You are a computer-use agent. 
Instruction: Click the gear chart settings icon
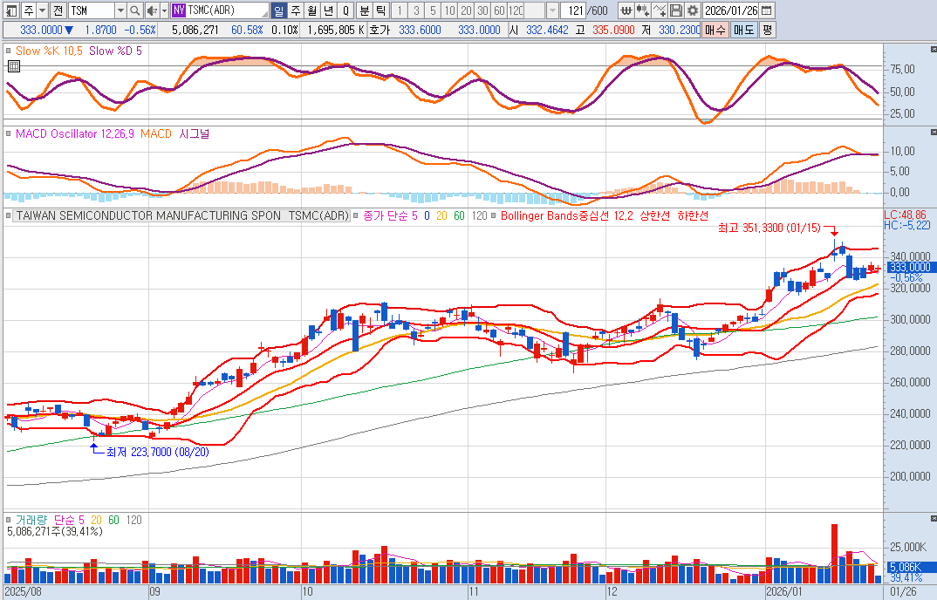pyautogui.click(x=692, y=10)
